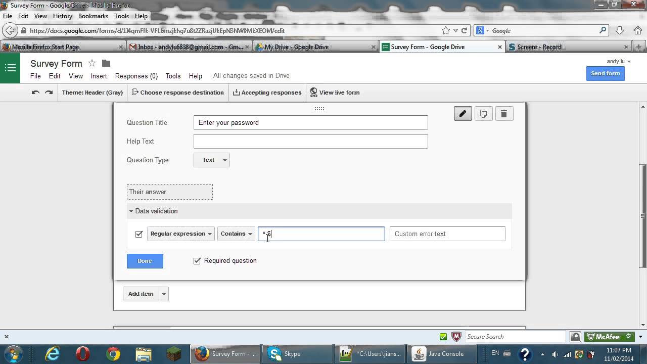The image size is (647, 364).
Task: Open the Forms File menu
Action: click(35, 76)
